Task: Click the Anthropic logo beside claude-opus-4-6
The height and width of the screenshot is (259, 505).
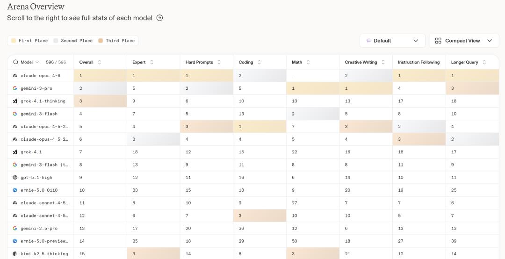Action: tap(15, 76)
